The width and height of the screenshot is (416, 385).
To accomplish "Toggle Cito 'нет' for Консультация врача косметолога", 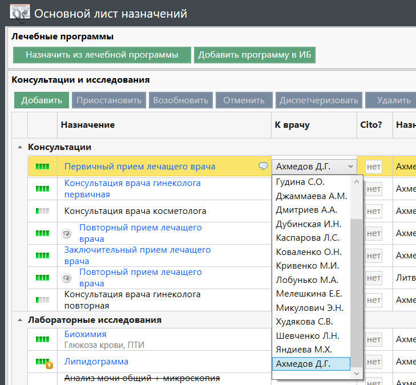I will point(373,211).
